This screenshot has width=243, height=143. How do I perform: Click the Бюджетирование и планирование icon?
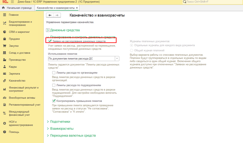pos(5,23)
